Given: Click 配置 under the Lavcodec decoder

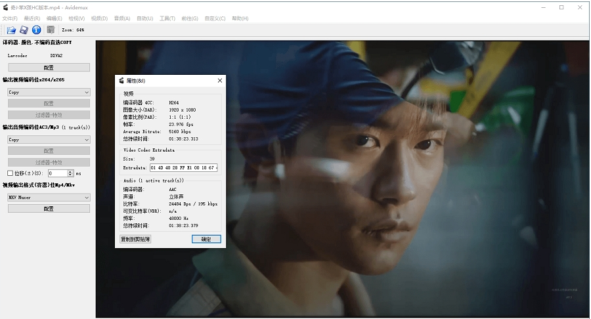Looking at the screenshot, I should (49, 68).
